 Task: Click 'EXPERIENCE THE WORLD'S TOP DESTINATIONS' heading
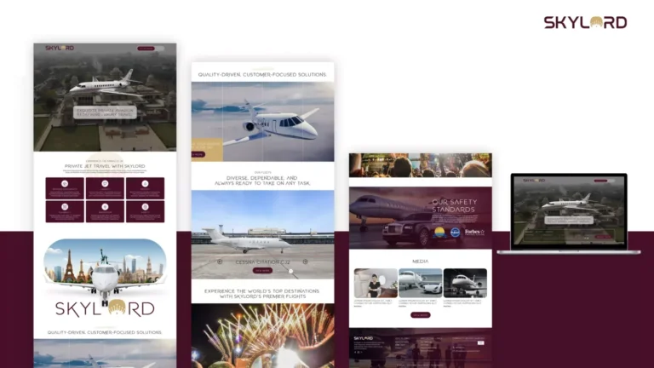coord(262,290)
